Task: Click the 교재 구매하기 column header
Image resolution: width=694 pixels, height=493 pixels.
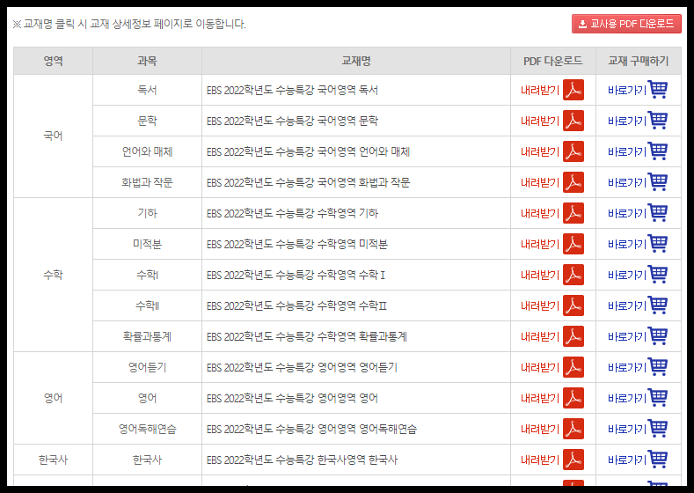Action: click(639, 61)
